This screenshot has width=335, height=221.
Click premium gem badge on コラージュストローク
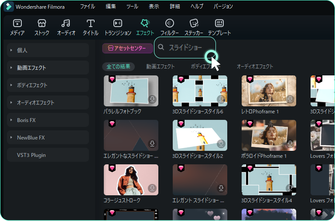[112, 168]
